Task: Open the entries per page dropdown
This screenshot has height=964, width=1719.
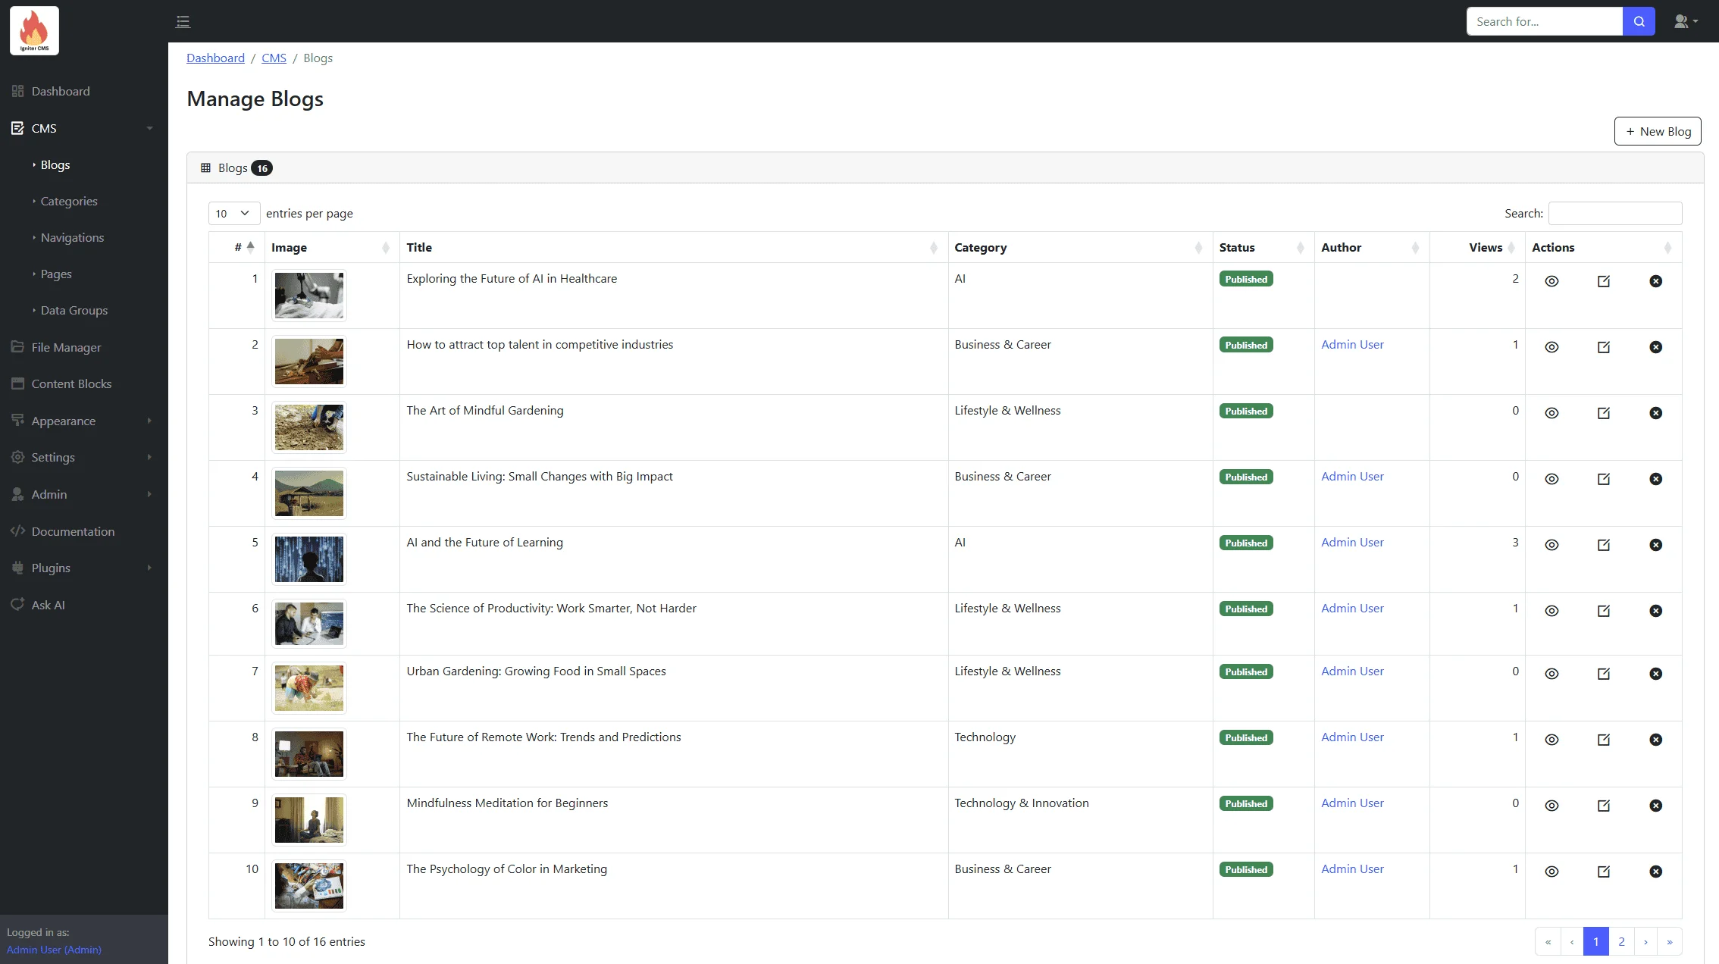Action: tap(233, 213)
